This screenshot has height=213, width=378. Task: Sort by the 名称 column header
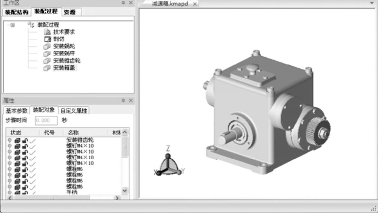[85, 132]
